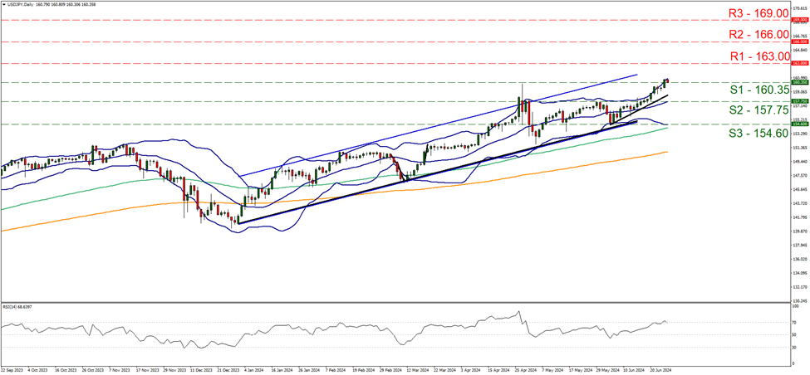Click the 145.645 price scale value
Screen dimensions: 810x375
coord(798,190)
